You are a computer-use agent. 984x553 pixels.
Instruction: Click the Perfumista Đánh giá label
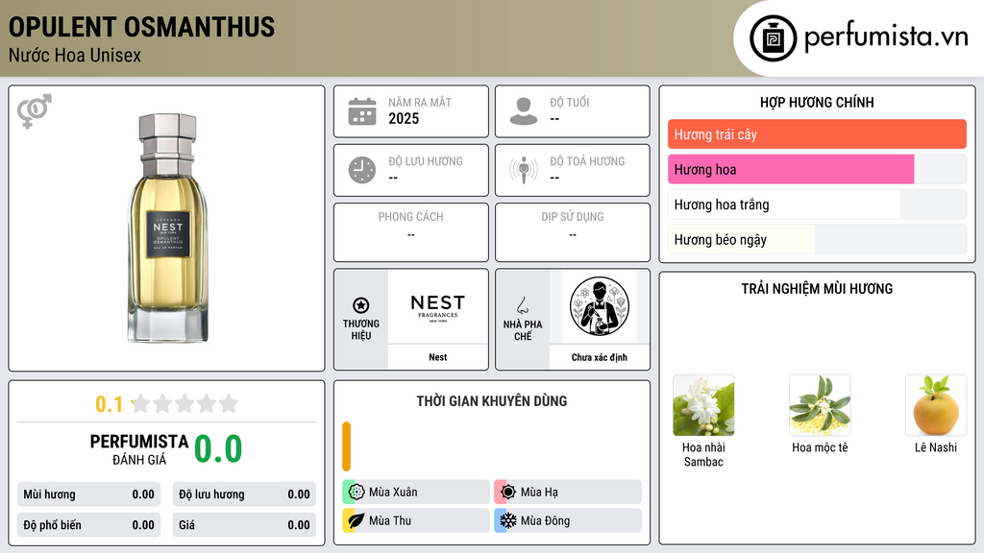point(138,449)
